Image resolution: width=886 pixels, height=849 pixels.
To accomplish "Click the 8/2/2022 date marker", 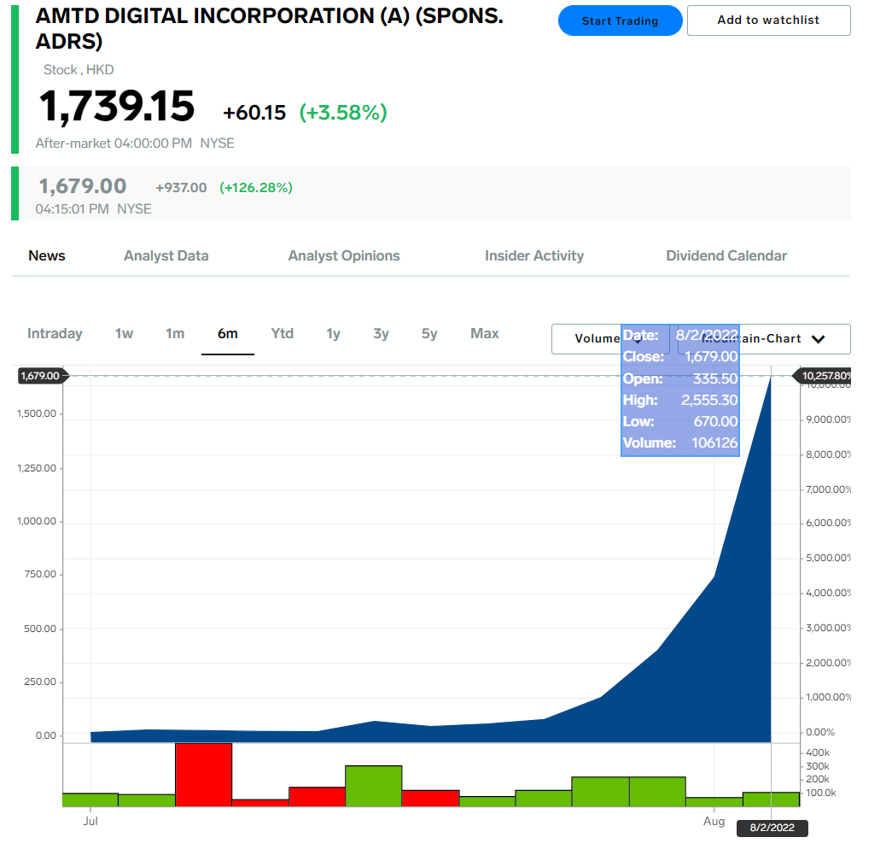I will [773, 827].
